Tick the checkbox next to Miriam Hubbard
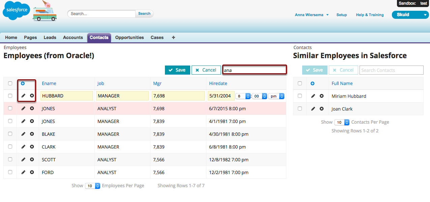Screen dimensions: 430x202 (x=300, y=96)
